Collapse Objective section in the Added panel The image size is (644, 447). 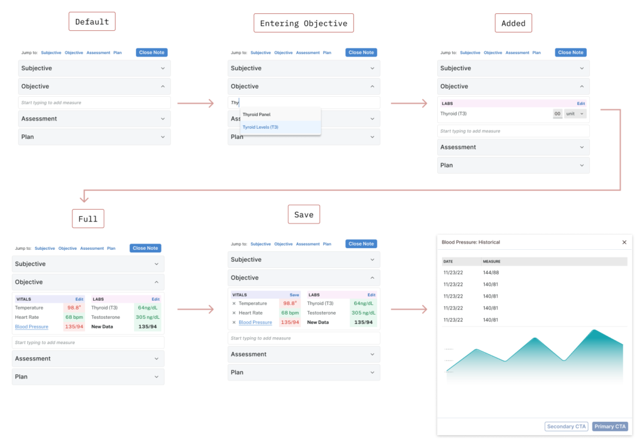(x=582, y=87)
